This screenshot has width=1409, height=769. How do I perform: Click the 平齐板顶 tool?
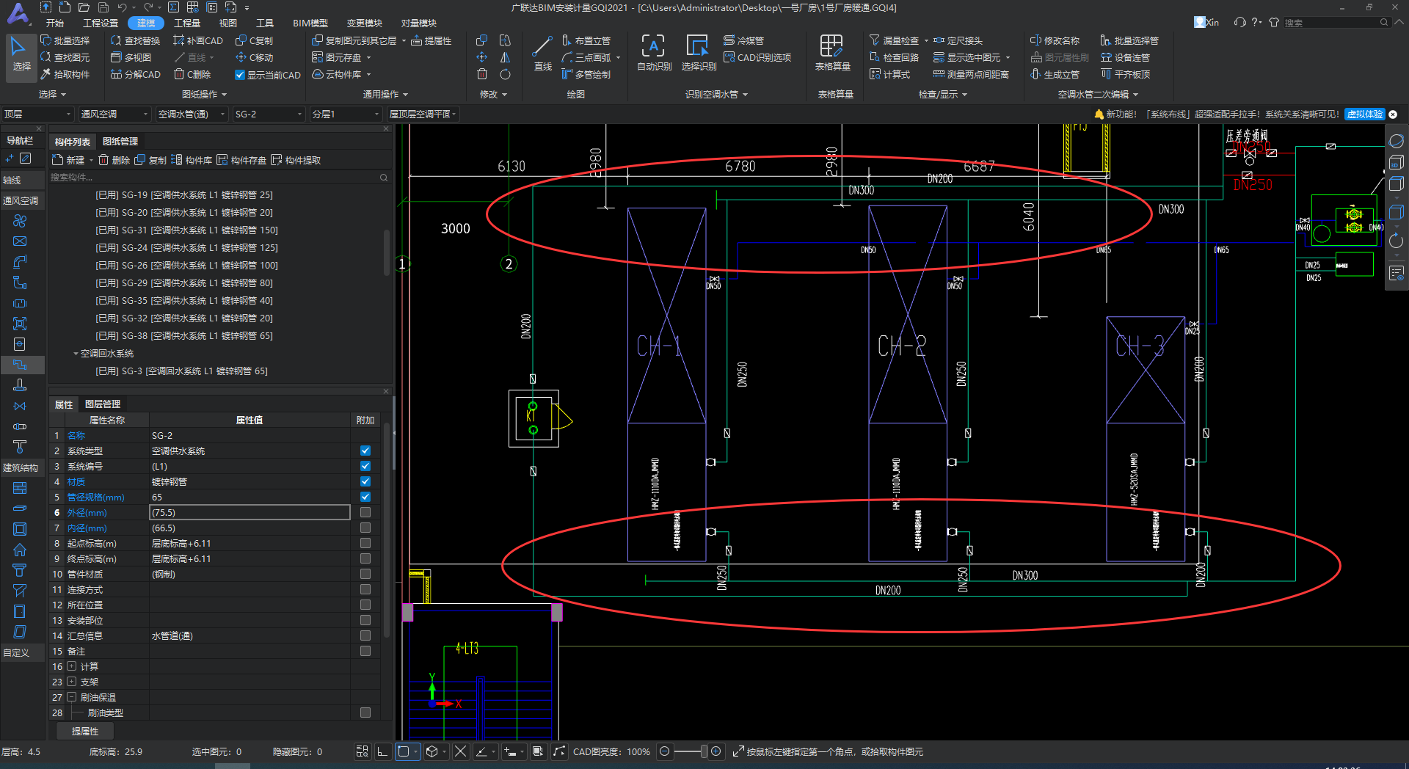click(1125, 74)
